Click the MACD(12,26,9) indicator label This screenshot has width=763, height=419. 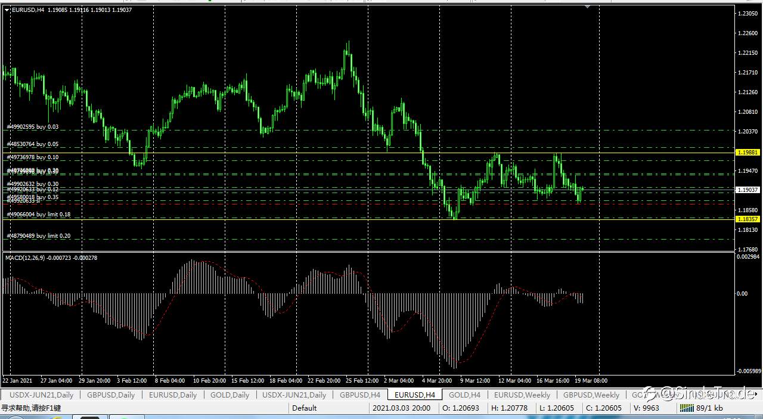pyautogui.click(x=51, y=257)
